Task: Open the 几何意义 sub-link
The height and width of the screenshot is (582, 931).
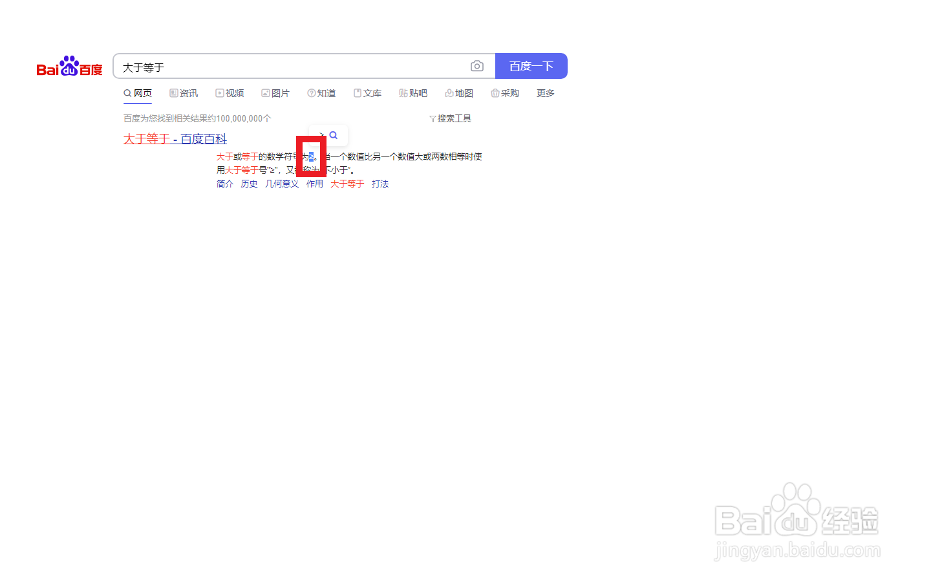Action: tap(282, 184)
